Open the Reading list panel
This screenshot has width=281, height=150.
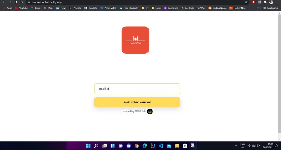tap(271, 8)
